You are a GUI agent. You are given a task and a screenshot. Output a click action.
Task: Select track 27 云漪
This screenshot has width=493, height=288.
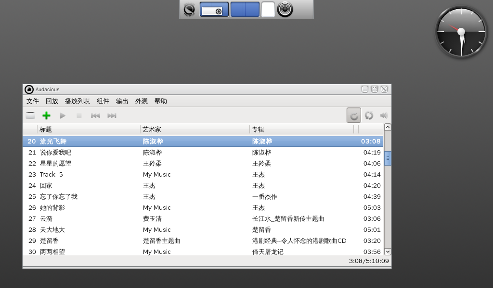[203, 218]
